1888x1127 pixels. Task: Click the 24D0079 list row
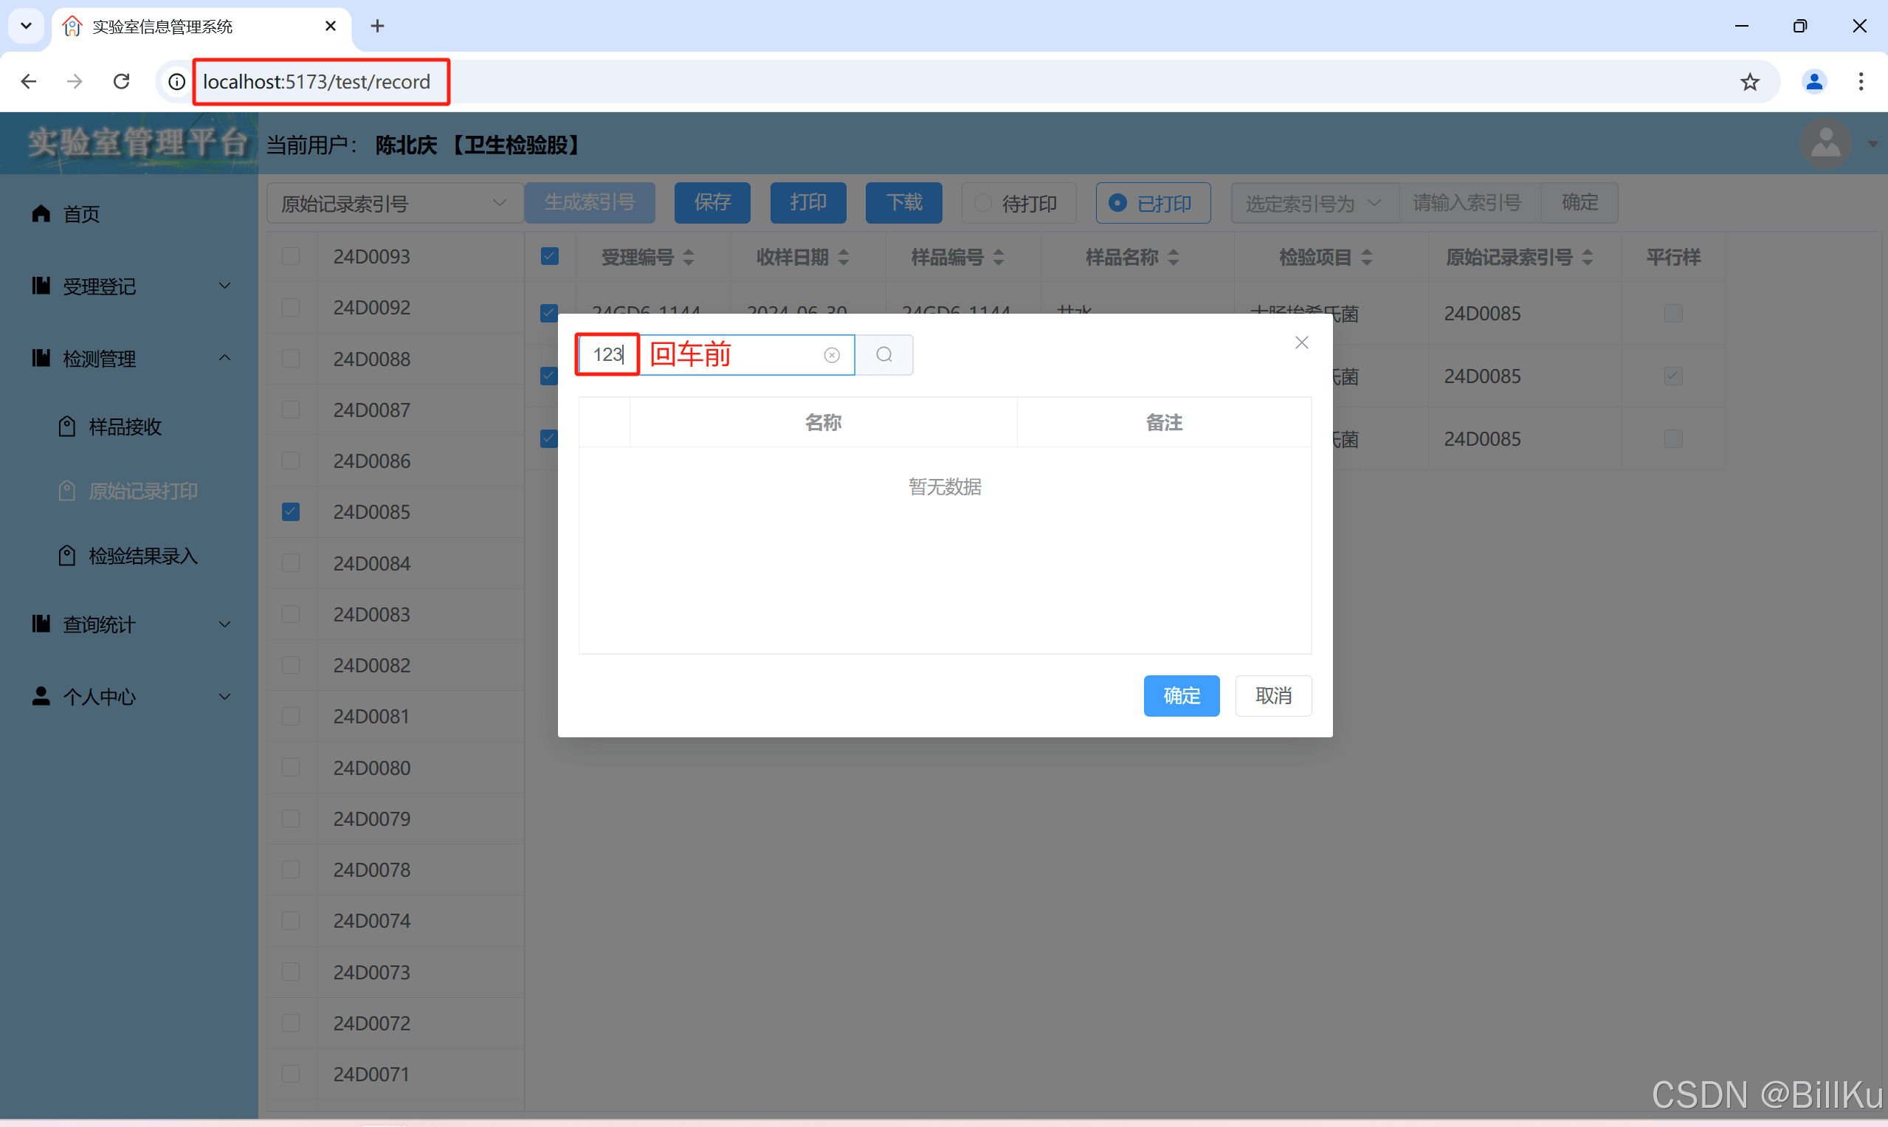click(x=395, y=818)
